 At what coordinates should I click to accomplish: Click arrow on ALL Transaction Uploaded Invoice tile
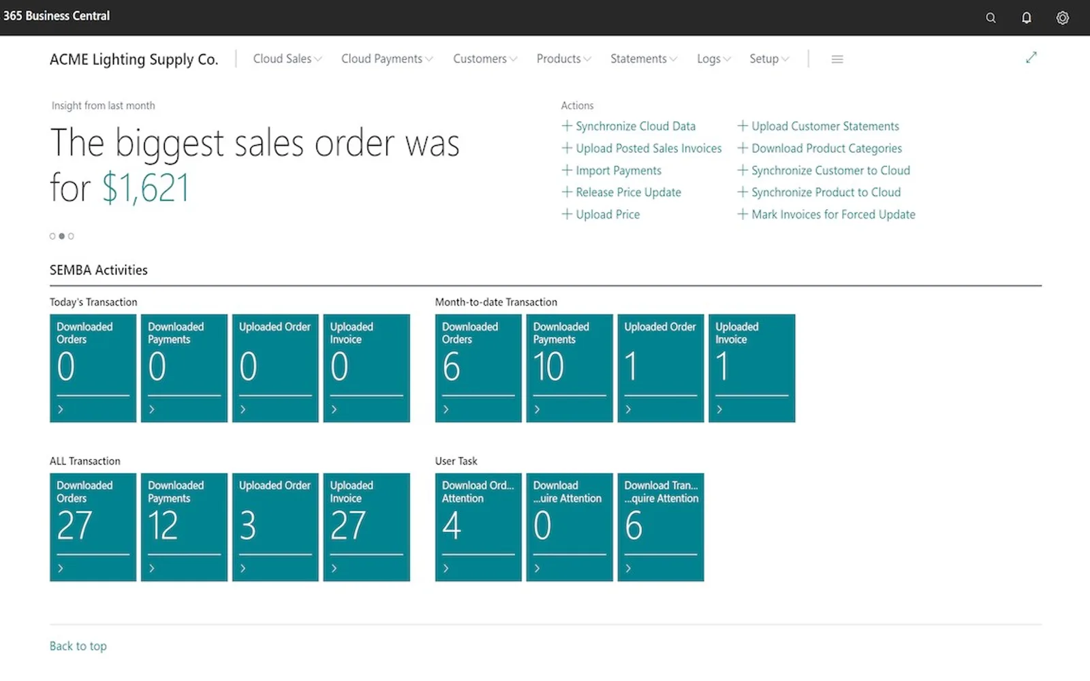pyautogui.click(x=334, y=568)
